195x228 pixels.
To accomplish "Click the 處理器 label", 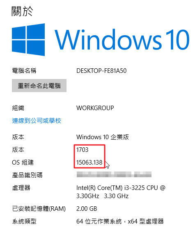I will (21, 188).
